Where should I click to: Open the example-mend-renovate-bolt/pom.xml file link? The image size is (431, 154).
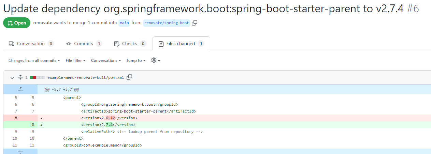86,78
